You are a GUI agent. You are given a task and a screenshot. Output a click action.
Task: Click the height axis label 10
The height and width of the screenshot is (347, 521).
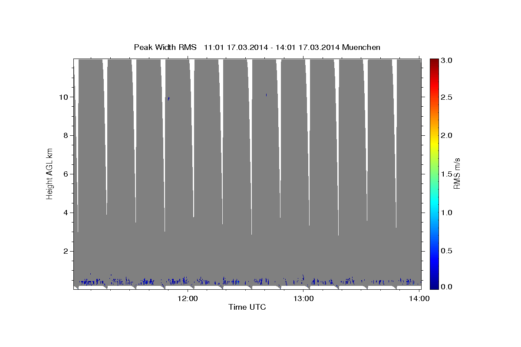coord(63,97)
